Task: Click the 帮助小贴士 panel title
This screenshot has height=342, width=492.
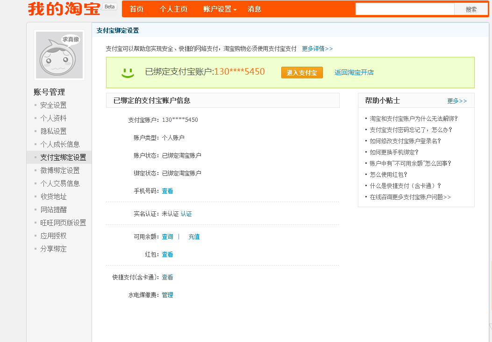Action: pyautogui.click(x=382, y=101)
